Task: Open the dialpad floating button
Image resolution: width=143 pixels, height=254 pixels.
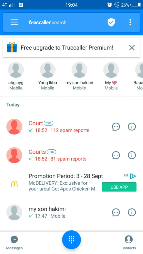Action: [x=71, y=240]
